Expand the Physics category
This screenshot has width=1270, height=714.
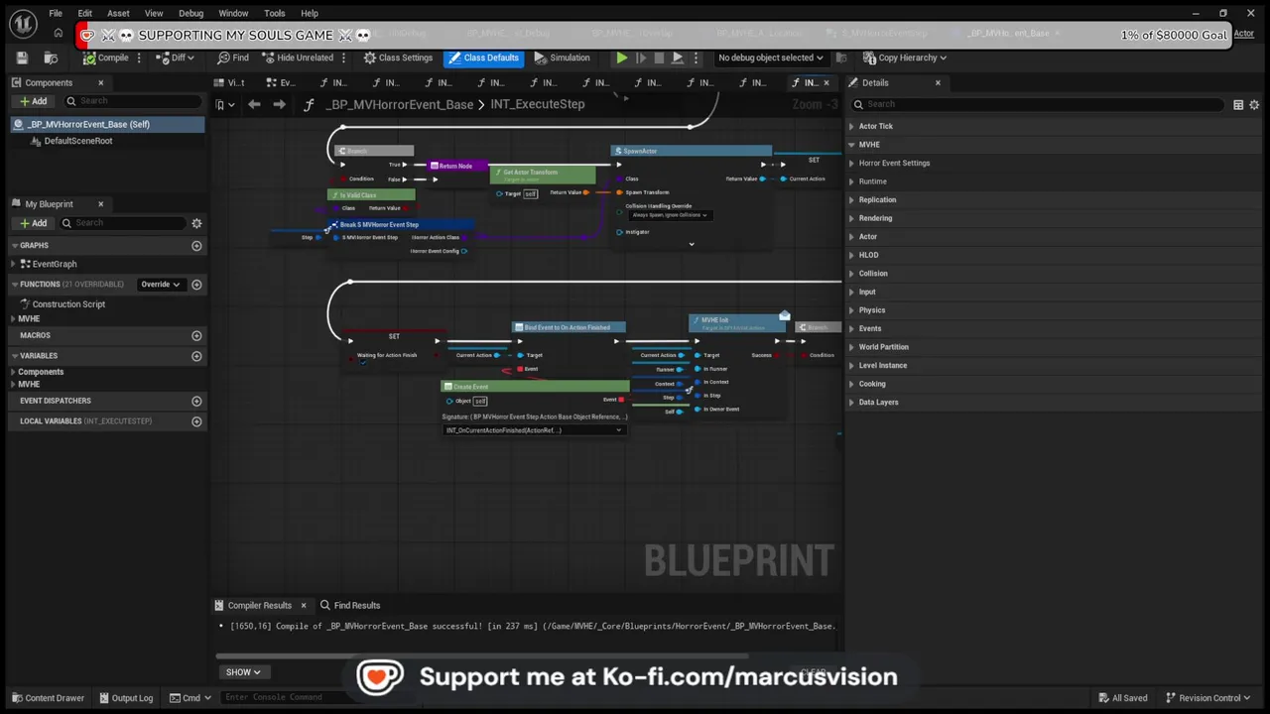tap(851, 310)
